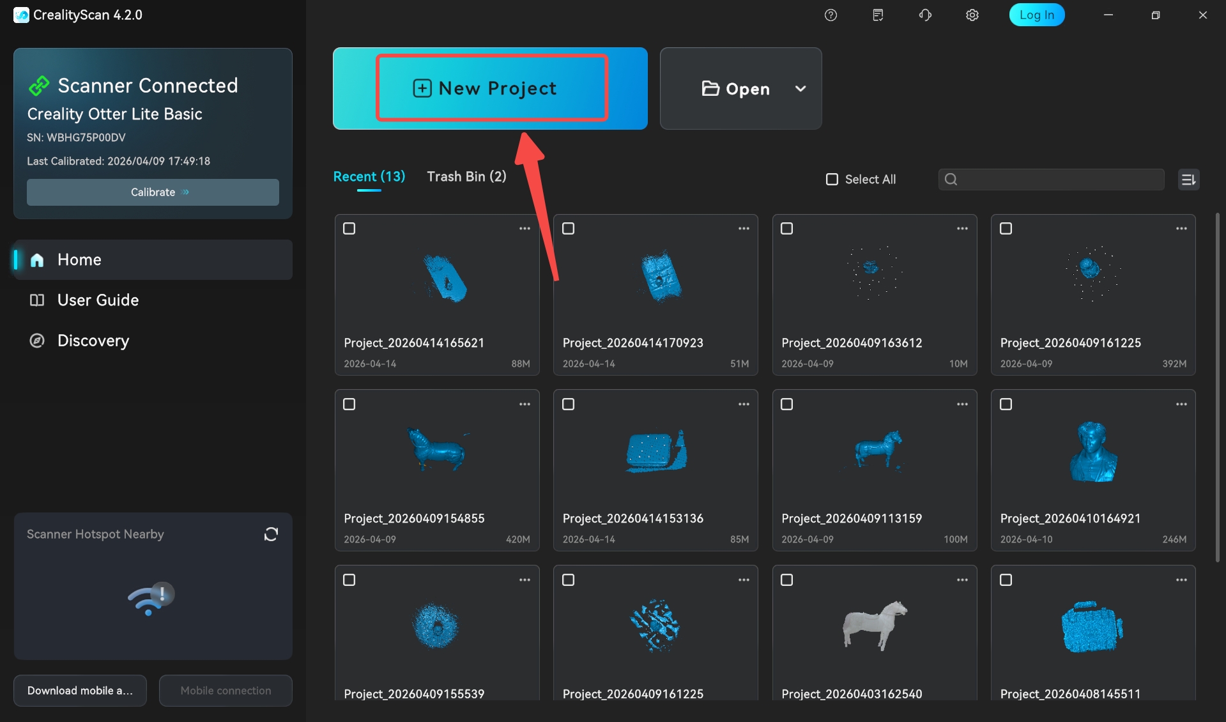
Task: Click the list view sort icon
Action: [1188, 180]
